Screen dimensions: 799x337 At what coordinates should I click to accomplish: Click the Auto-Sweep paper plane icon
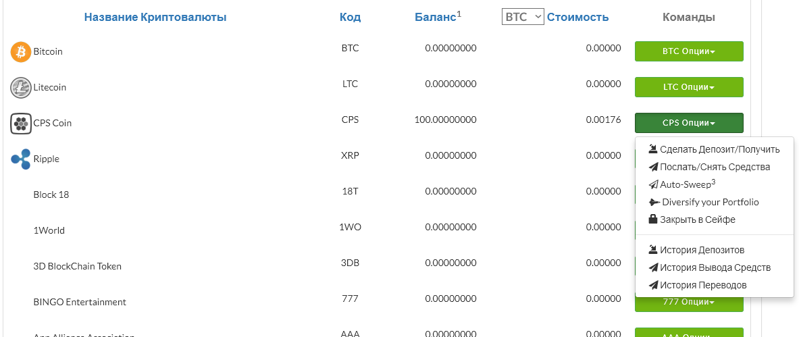click(x=653, y=184)
